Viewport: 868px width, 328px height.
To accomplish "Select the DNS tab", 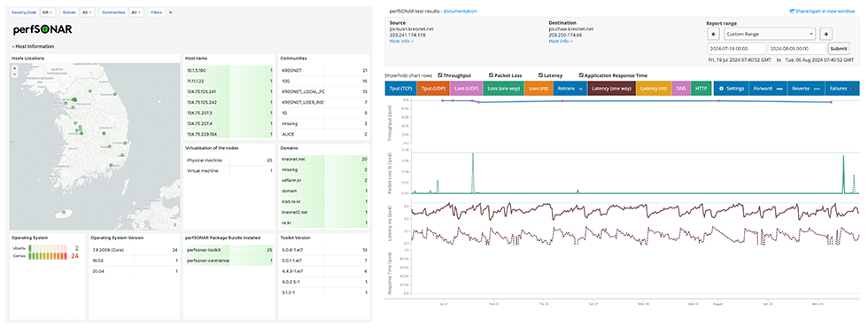I will click(x=681, y=88).
